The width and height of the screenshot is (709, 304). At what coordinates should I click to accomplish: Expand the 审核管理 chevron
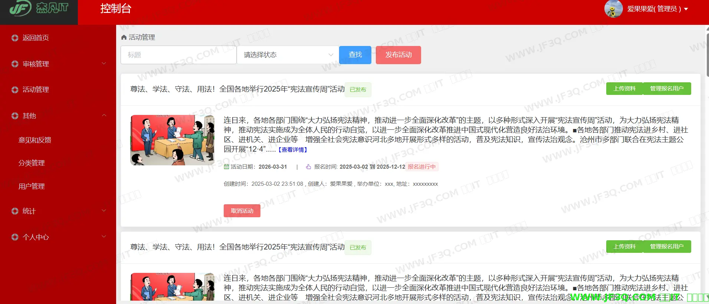(104, 64)
